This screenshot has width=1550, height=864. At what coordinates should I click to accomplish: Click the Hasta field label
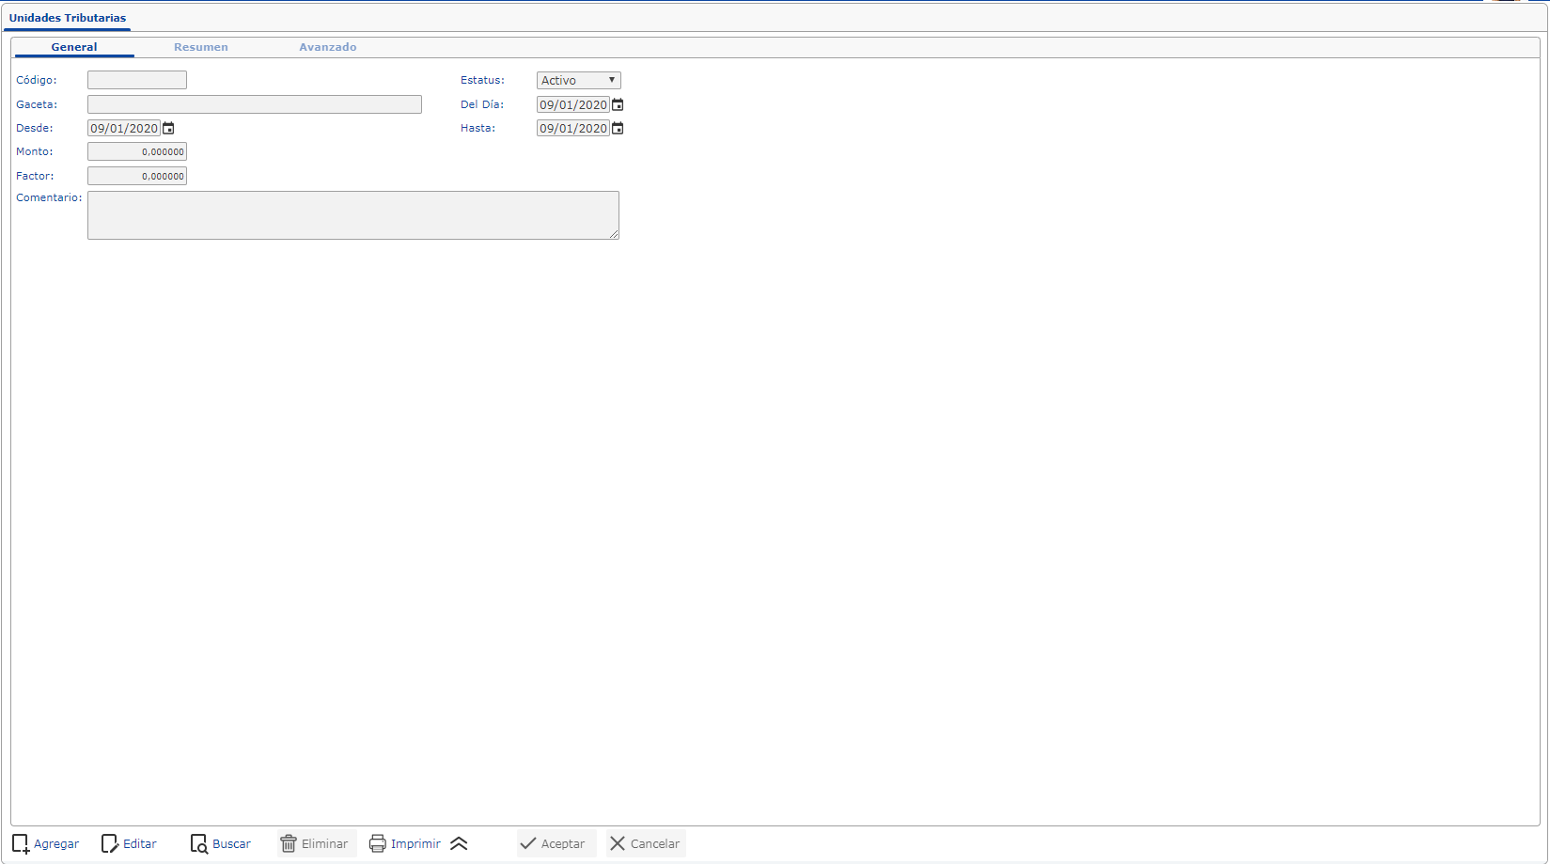click(478, 128)
